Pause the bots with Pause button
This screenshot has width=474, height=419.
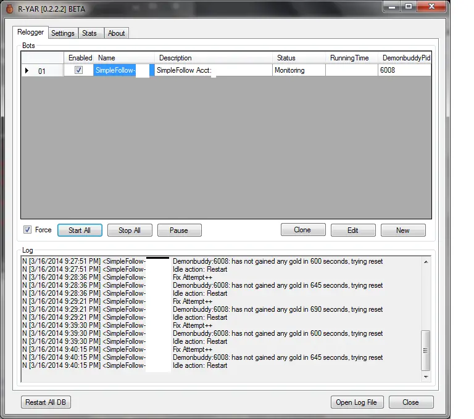tap(179, 230)
